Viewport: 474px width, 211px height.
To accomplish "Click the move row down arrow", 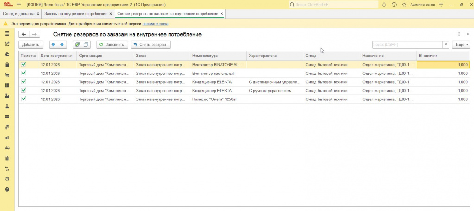I will coord(62,45).
